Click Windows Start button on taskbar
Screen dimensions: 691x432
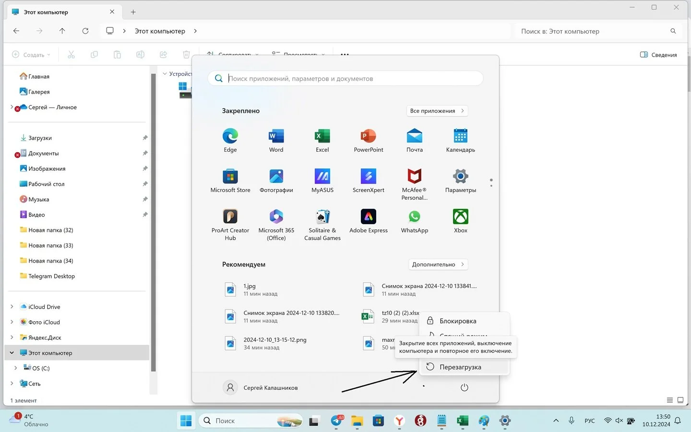pos(186,421)
